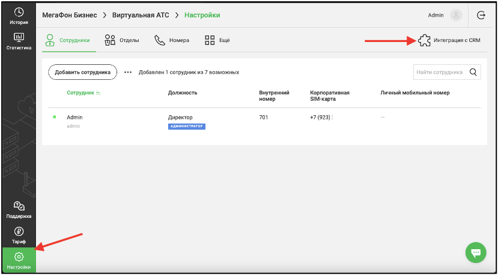Switch to the Сотрудники tab
Screen dimensions: 498x275
[69, 41]
